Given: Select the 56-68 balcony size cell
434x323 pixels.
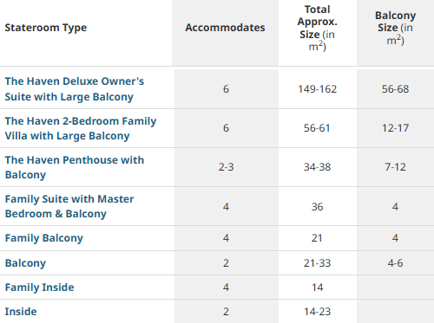Looking at the screenshot, I should pos(395,89).
